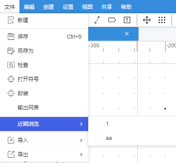This screenshot has width=176, height=163.
Task: Click the Ctrl+S shortcut label
Action: pyautogui.click(x=74, y=37)
